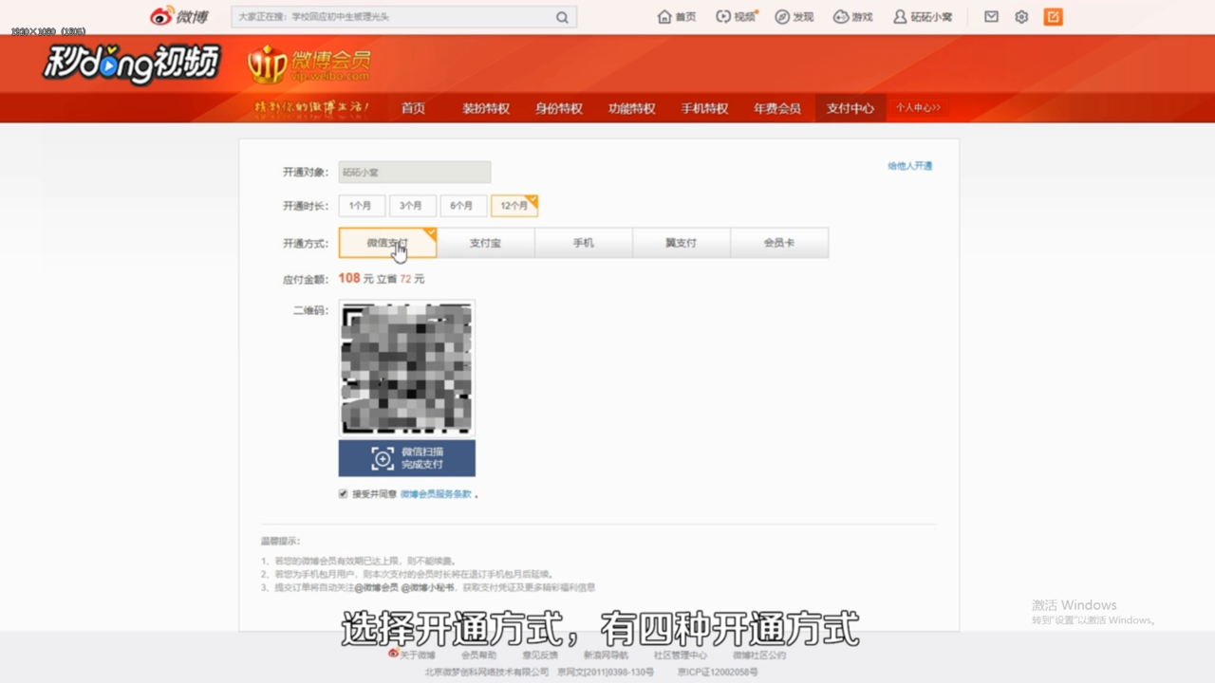The height and width of the screenshot is (683, 1215).
Task: Open the 微博会员服务条款 link
Action: pos(436,494)
